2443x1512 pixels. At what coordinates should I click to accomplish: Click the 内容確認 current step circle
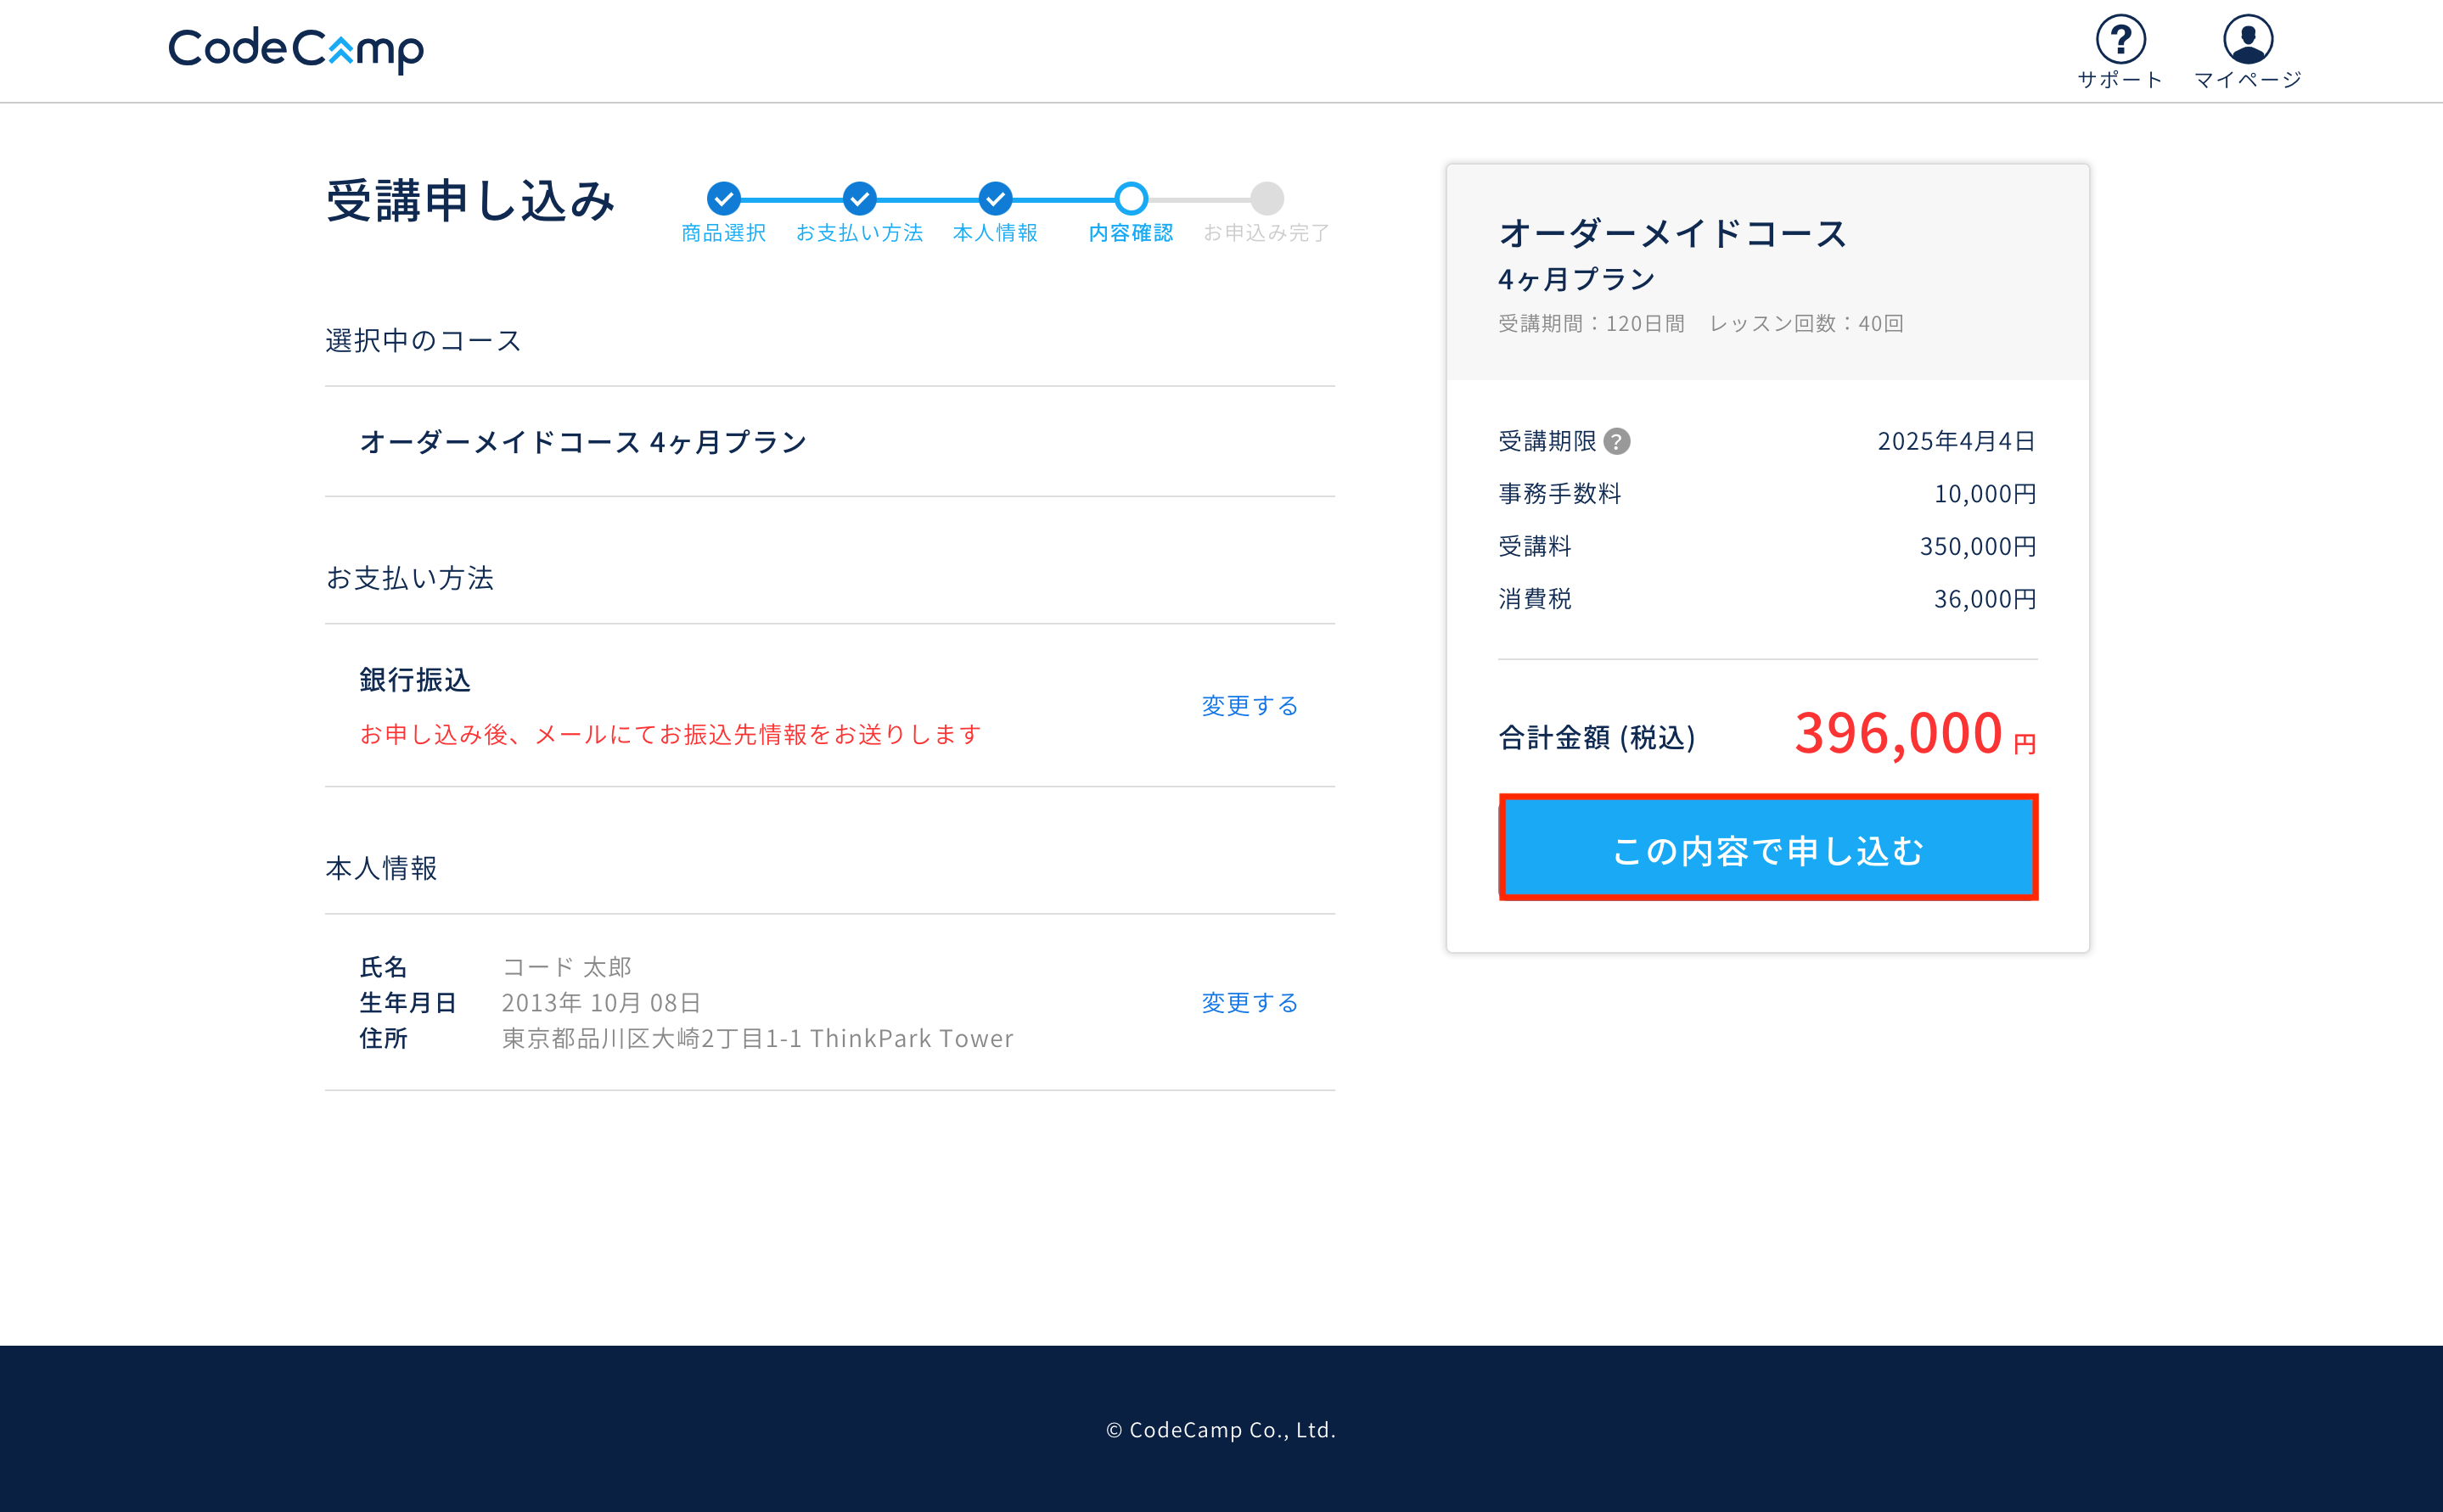pos(1131,198)
